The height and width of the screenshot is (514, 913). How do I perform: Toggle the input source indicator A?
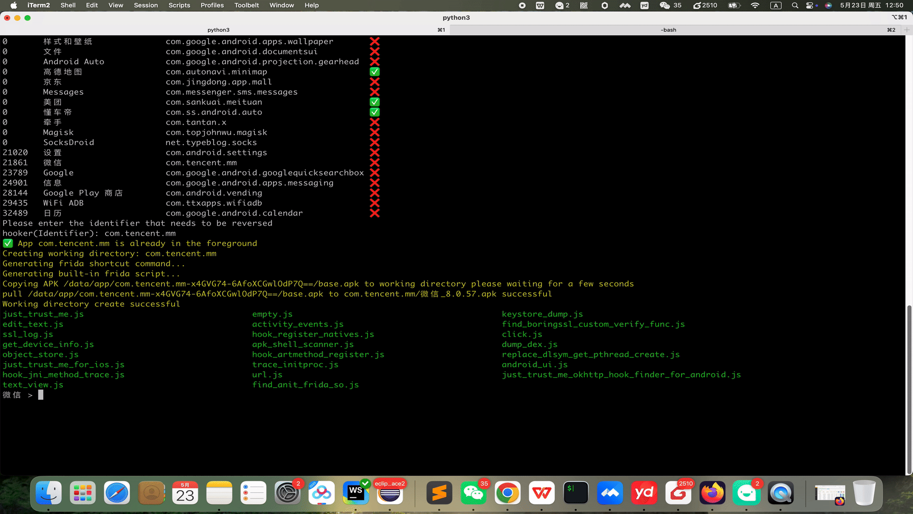coord(776,5)
